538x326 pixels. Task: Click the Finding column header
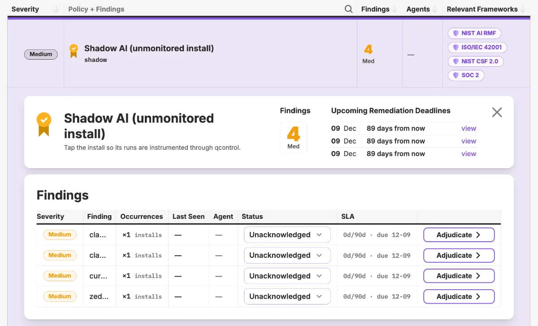click(100, 216)
